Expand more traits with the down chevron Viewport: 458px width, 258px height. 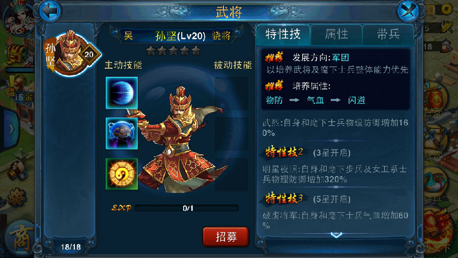pyautogui.click(x=336, y=235)
